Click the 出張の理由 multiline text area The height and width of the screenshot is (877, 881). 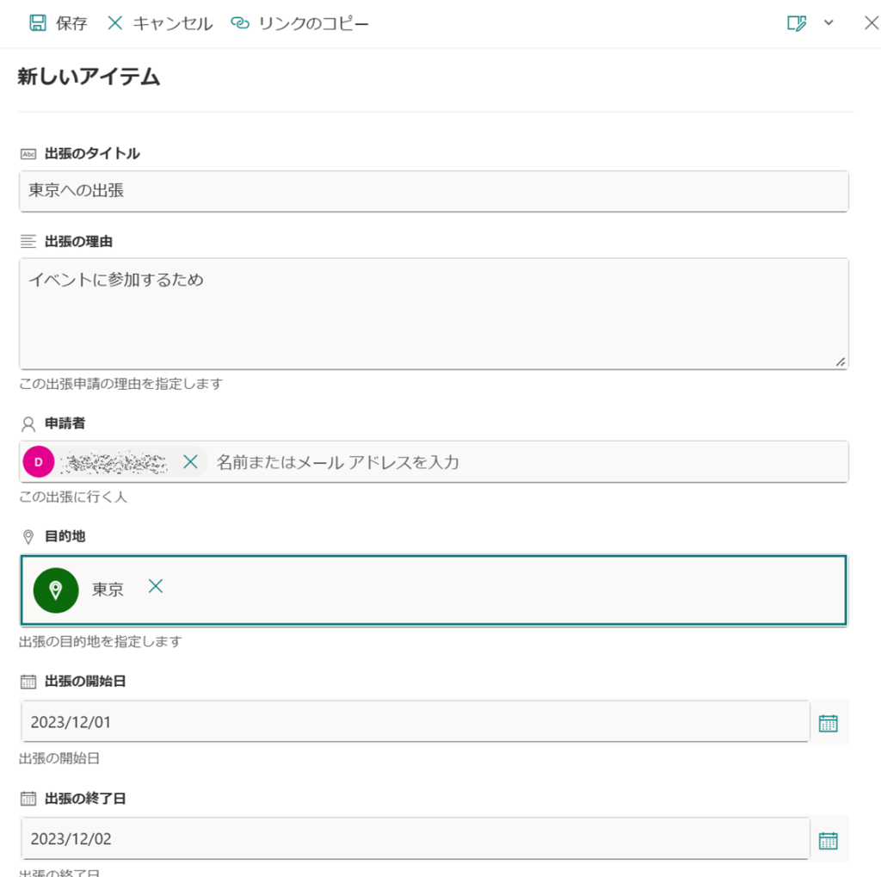434,313
